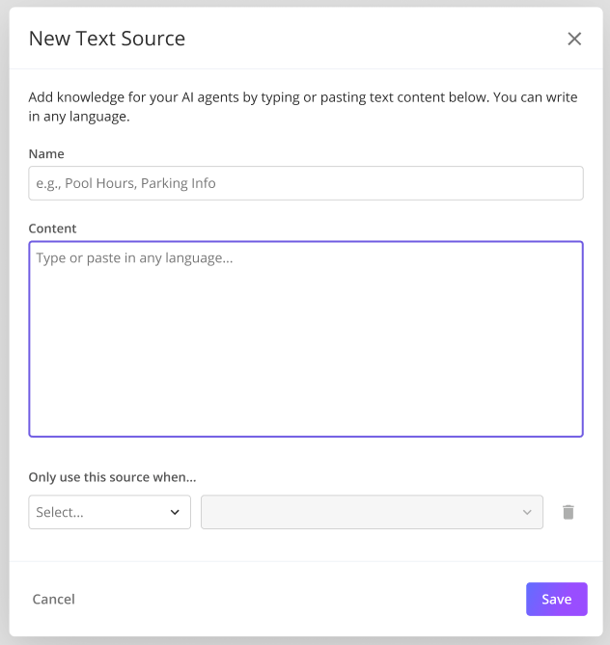The image size is (610, 645).
Task: Click the 'Add knowledge for your AI agents' description
Action: click(305, 107)
